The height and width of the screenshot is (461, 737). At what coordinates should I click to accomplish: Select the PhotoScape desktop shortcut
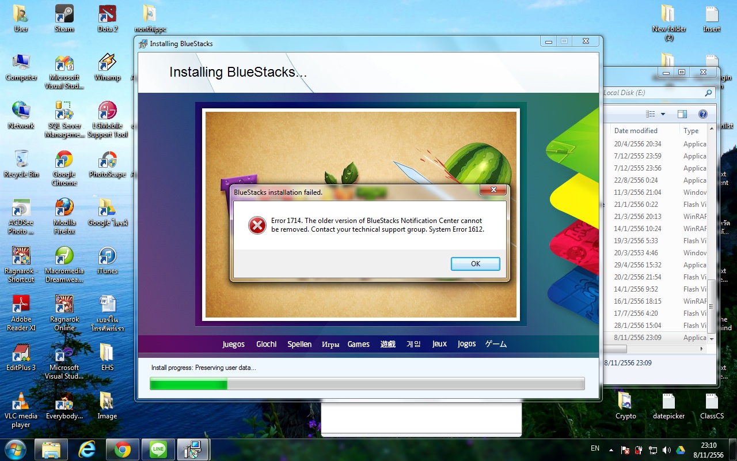[108, 164]
